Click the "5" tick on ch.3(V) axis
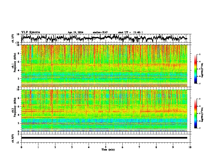Image resolution: width=214 pixels, height=165 pixels. [19, 134]
